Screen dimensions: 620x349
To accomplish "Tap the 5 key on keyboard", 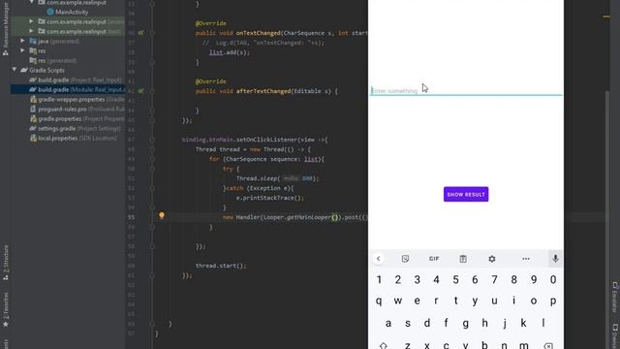I will (x=455, y=280).
